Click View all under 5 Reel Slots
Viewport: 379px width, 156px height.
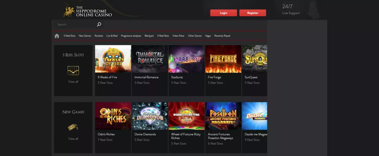73,82
